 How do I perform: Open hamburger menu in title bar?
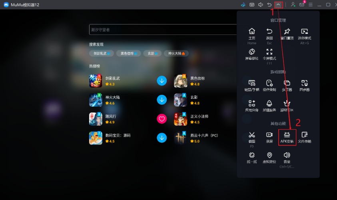point(311,4)
